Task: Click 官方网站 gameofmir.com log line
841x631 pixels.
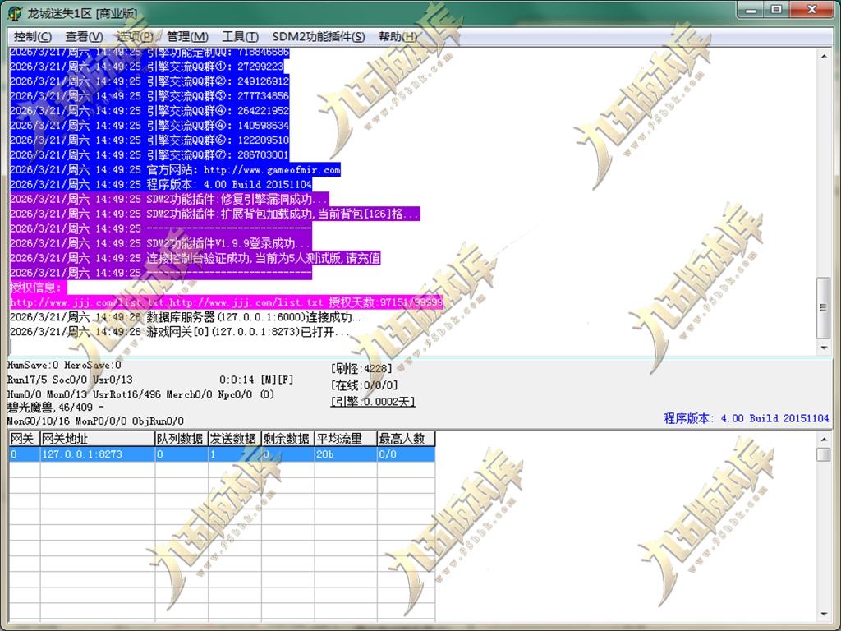Action: click(x=175, y=170)
